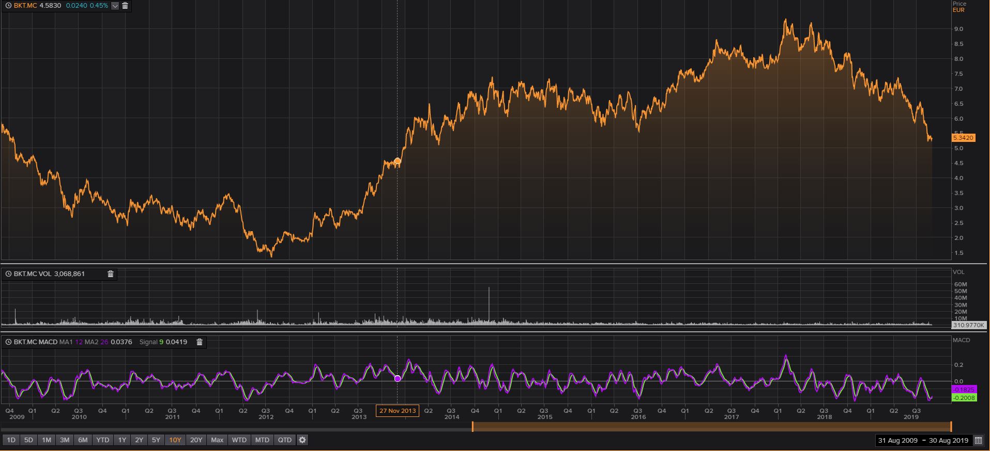
Task: Delete the BKT.MC price series trash icon
Action: pos(125,6)
